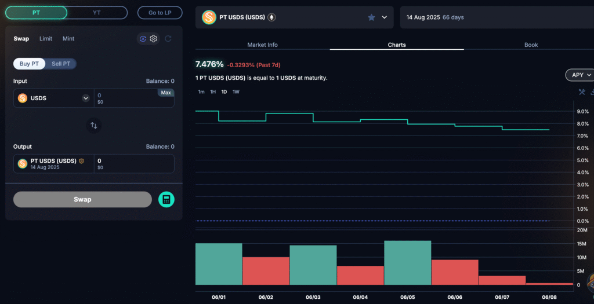Open the 14 Aug 2025 maturity selector

pyautogui.click(x=497, y=17)
